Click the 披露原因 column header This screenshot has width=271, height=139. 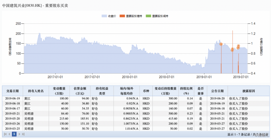(248, 91)
